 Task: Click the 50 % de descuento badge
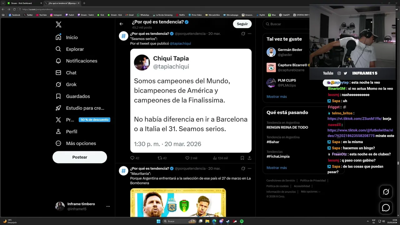coord(94,120)
